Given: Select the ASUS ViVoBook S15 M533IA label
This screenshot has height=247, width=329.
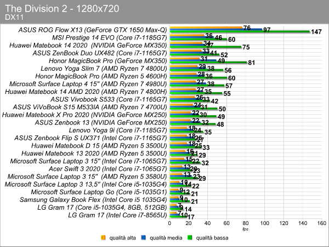Looking at the screenshot, I should click(90, 107).
